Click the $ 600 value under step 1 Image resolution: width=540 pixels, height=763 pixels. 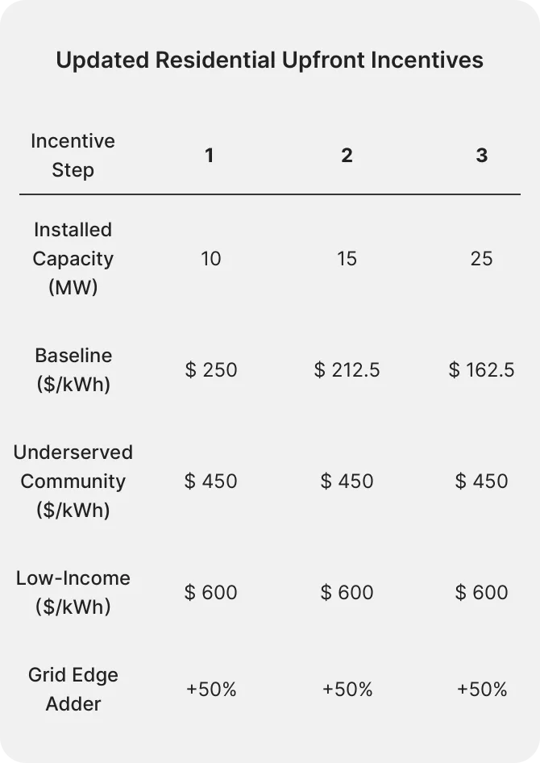211,593
